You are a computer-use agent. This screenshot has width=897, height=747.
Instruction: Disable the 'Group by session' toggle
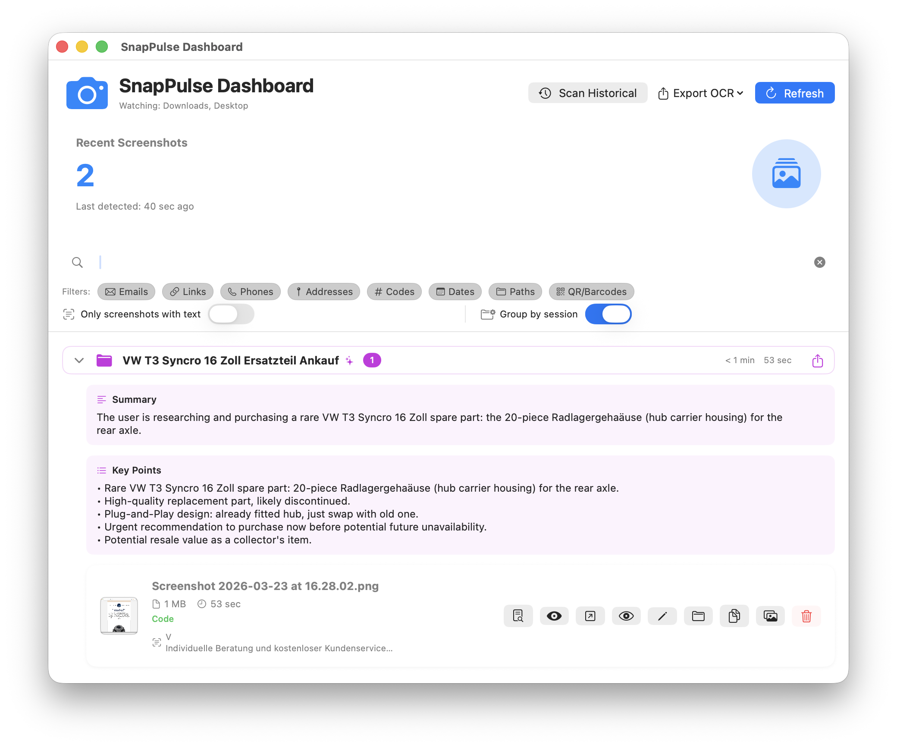tap(608, 314)
